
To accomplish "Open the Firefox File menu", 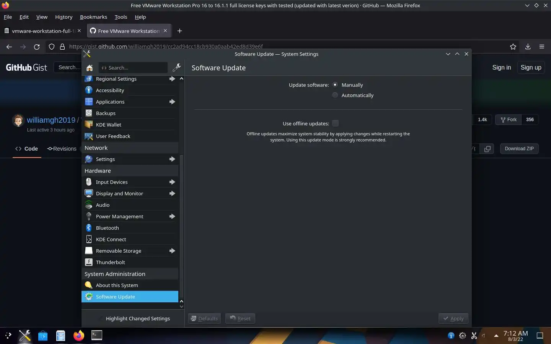I will pyautogui.click(x=8, y=17).
